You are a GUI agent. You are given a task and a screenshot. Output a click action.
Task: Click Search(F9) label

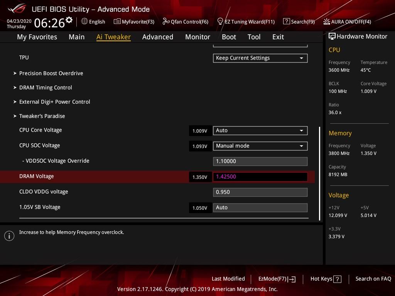coord(303,22)
